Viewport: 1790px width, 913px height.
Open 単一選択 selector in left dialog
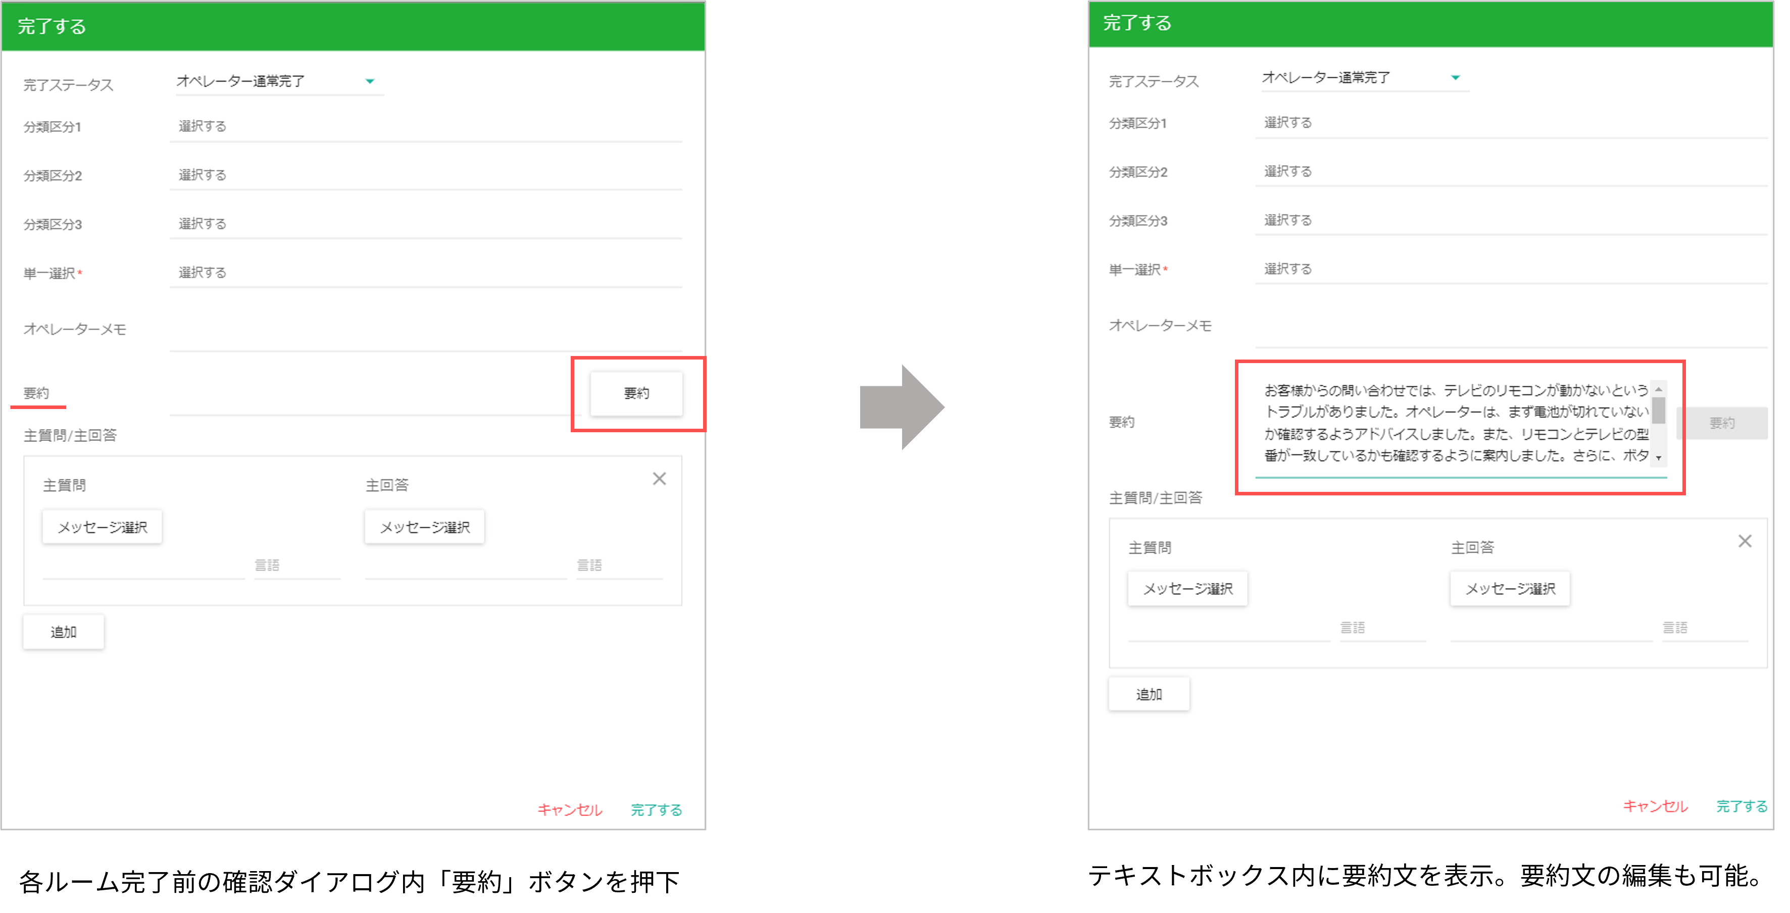click(425, 272)
